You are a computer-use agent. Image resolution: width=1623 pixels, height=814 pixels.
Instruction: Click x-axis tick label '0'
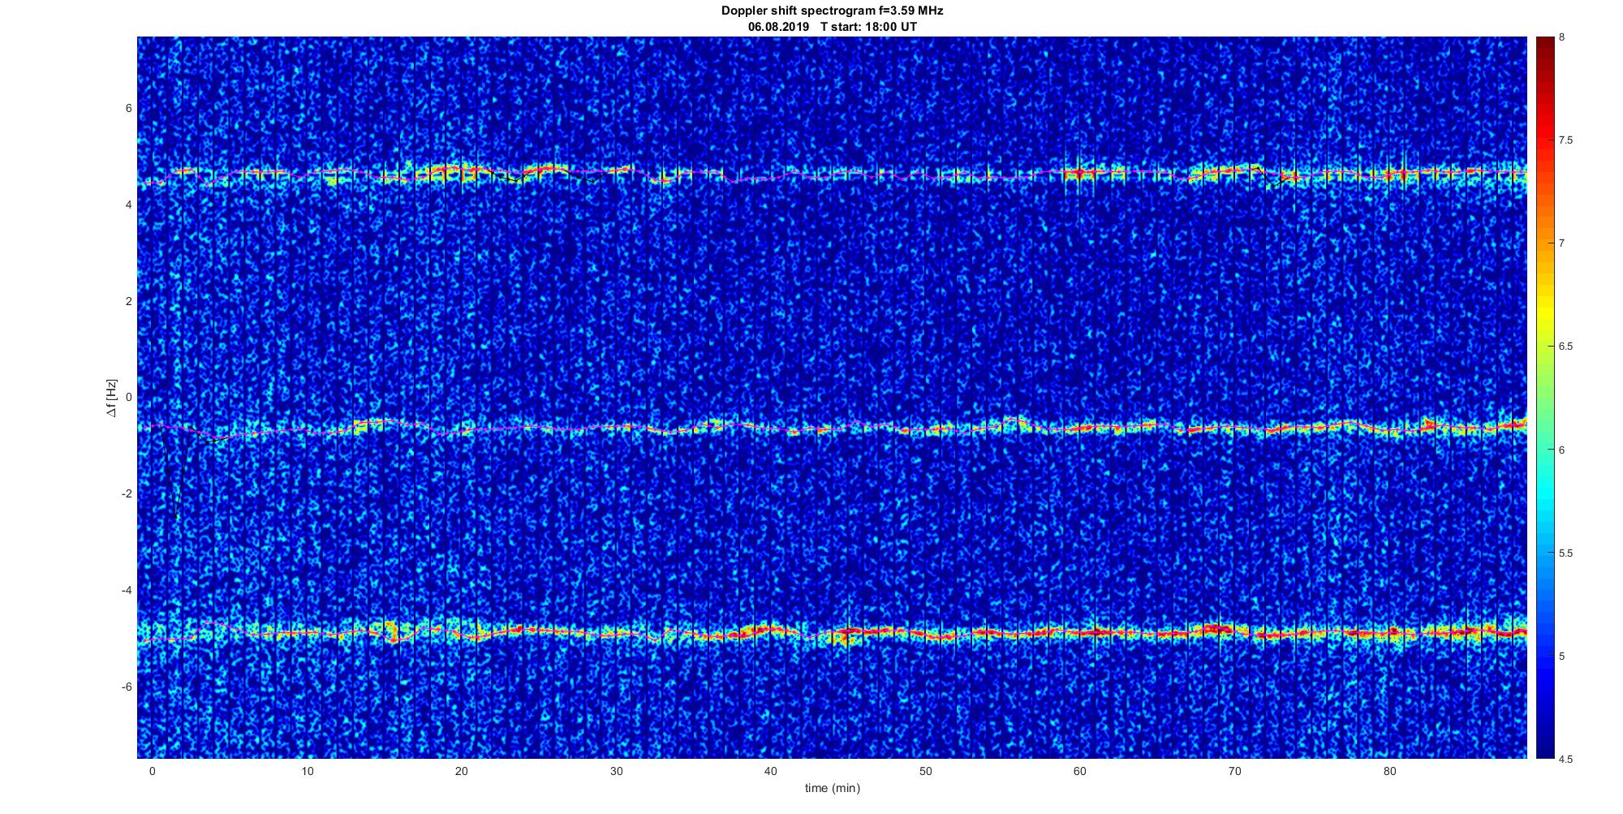[x=152, y=771]
